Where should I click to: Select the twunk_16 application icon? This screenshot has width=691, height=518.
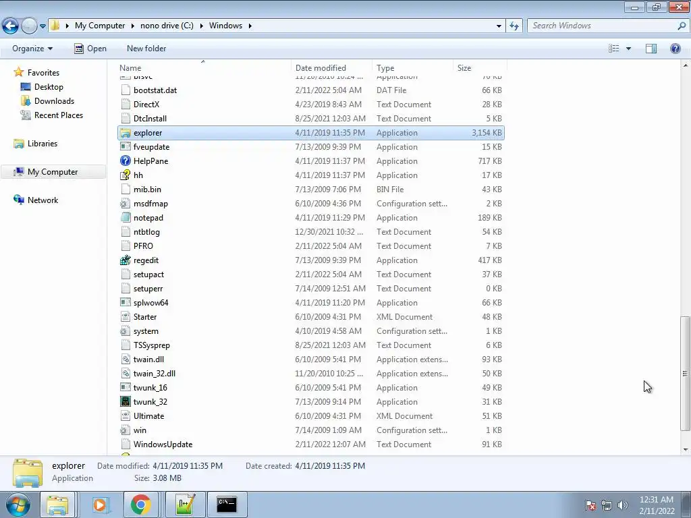click(126, 388)
